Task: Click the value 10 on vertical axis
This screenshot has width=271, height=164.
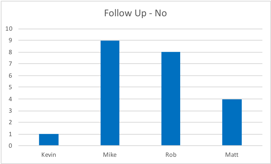Action: [10, 29]
